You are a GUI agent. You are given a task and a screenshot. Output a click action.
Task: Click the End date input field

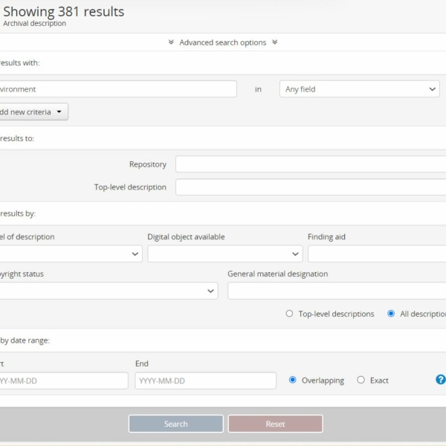[x=205, y=381]
